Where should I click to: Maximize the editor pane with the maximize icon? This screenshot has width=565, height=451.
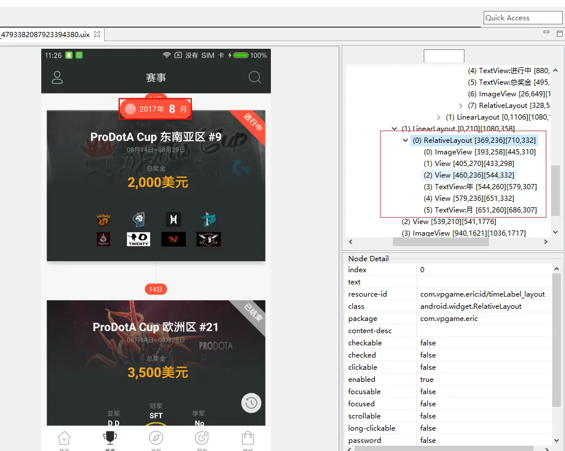pos(560,34)
